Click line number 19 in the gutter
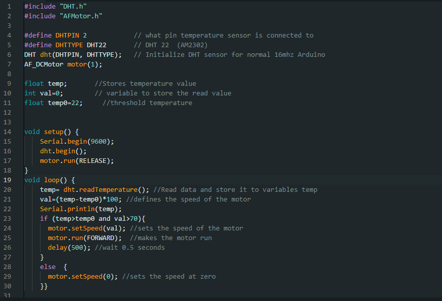Viewport: 442px width, 301px height. 7,180
